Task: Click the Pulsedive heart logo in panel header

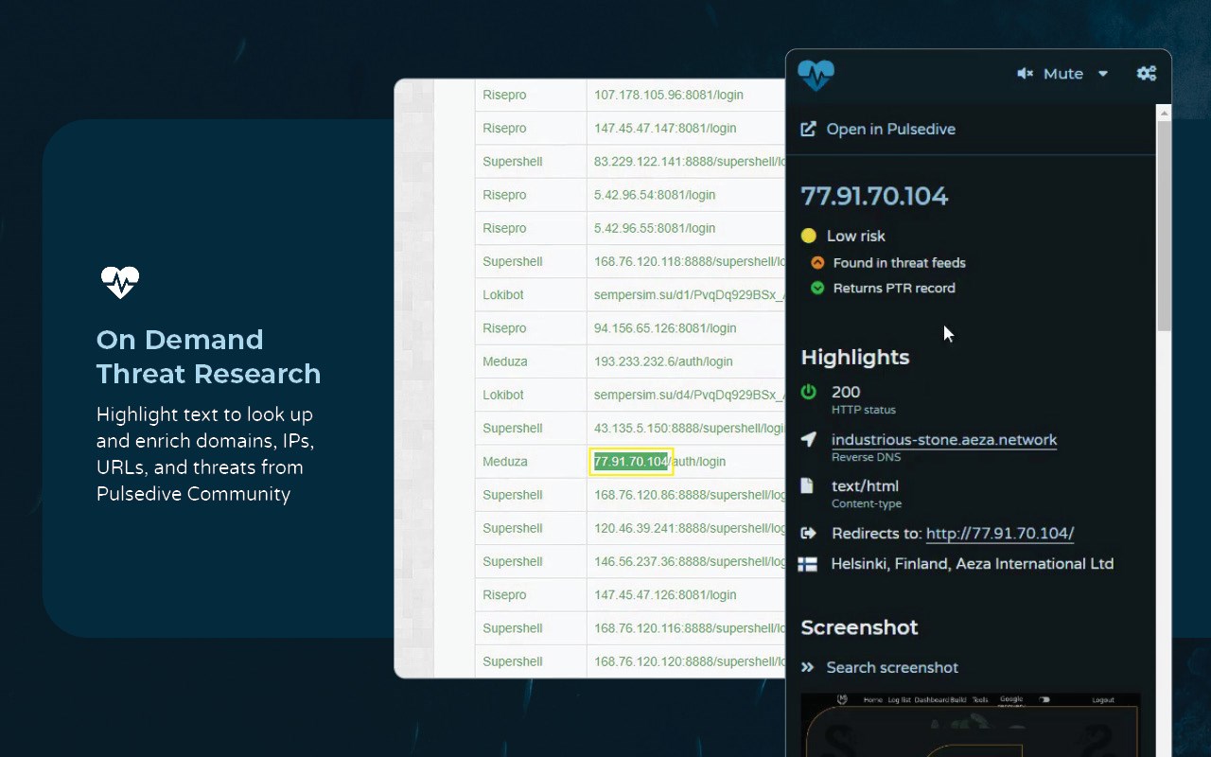Action: [816, 74]
